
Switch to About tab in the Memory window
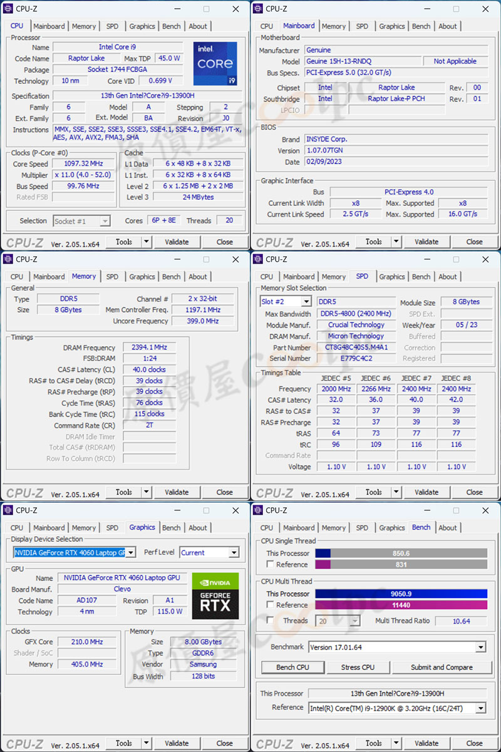point(198,277)
